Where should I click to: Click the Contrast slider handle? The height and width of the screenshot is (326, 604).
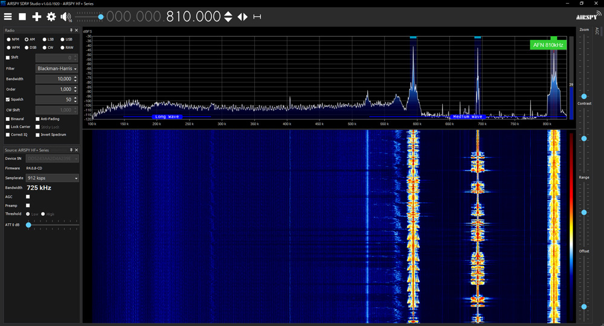click(584, 139)
